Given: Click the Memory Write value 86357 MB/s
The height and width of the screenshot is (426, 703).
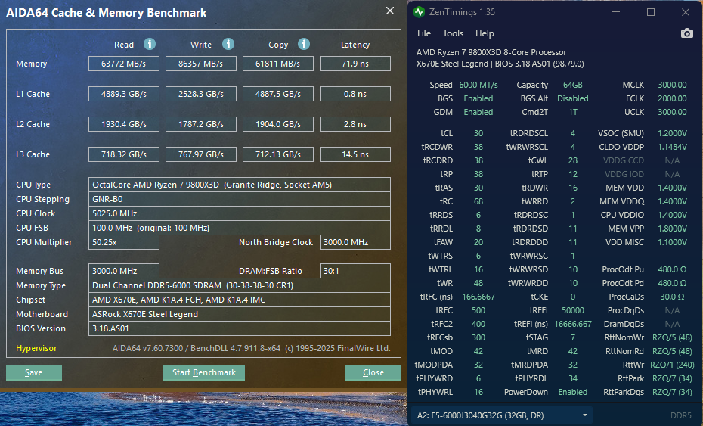Looking at the screenshot, I should click(x=201, y=64).
